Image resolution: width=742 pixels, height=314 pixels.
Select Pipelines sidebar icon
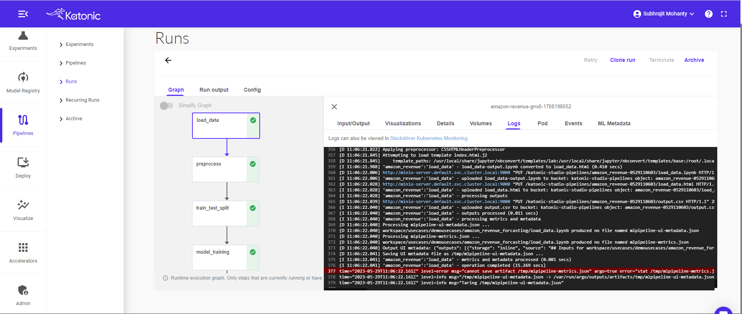(23, 120)
